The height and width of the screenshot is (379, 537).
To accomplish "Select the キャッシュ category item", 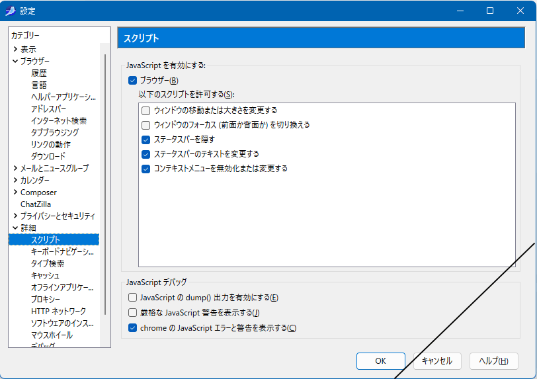I will coord(45,275).
